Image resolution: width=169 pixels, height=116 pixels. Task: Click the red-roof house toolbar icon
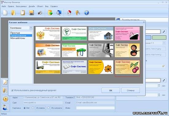tap(69, 13)
